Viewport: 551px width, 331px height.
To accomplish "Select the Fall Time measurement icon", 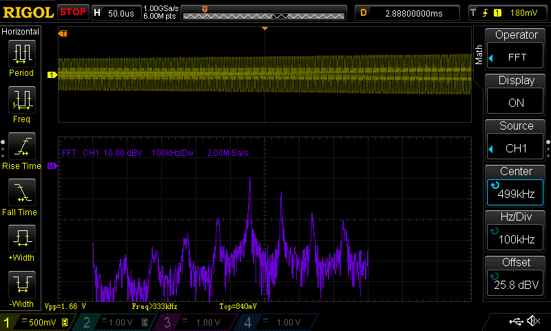I will pos(22,192).
